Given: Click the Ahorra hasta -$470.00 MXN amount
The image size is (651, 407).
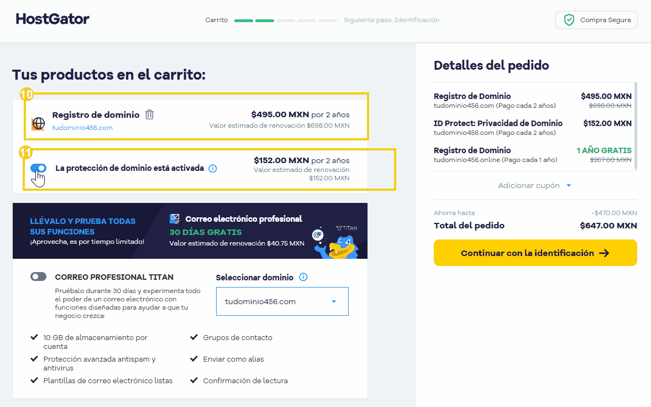Looking at the screenshot, I should click(614, 213).
